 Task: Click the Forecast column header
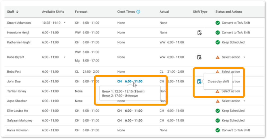click(x=81, y=12)
